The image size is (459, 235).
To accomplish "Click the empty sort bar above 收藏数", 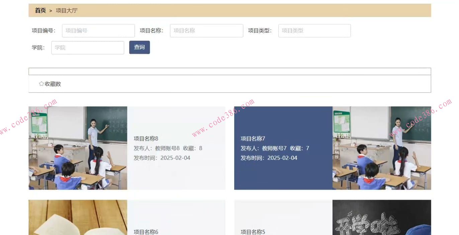I will (230, 71).
